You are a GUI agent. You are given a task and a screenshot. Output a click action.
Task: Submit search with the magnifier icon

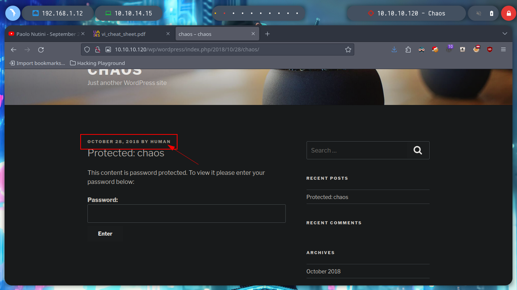(x=418, y=150)
